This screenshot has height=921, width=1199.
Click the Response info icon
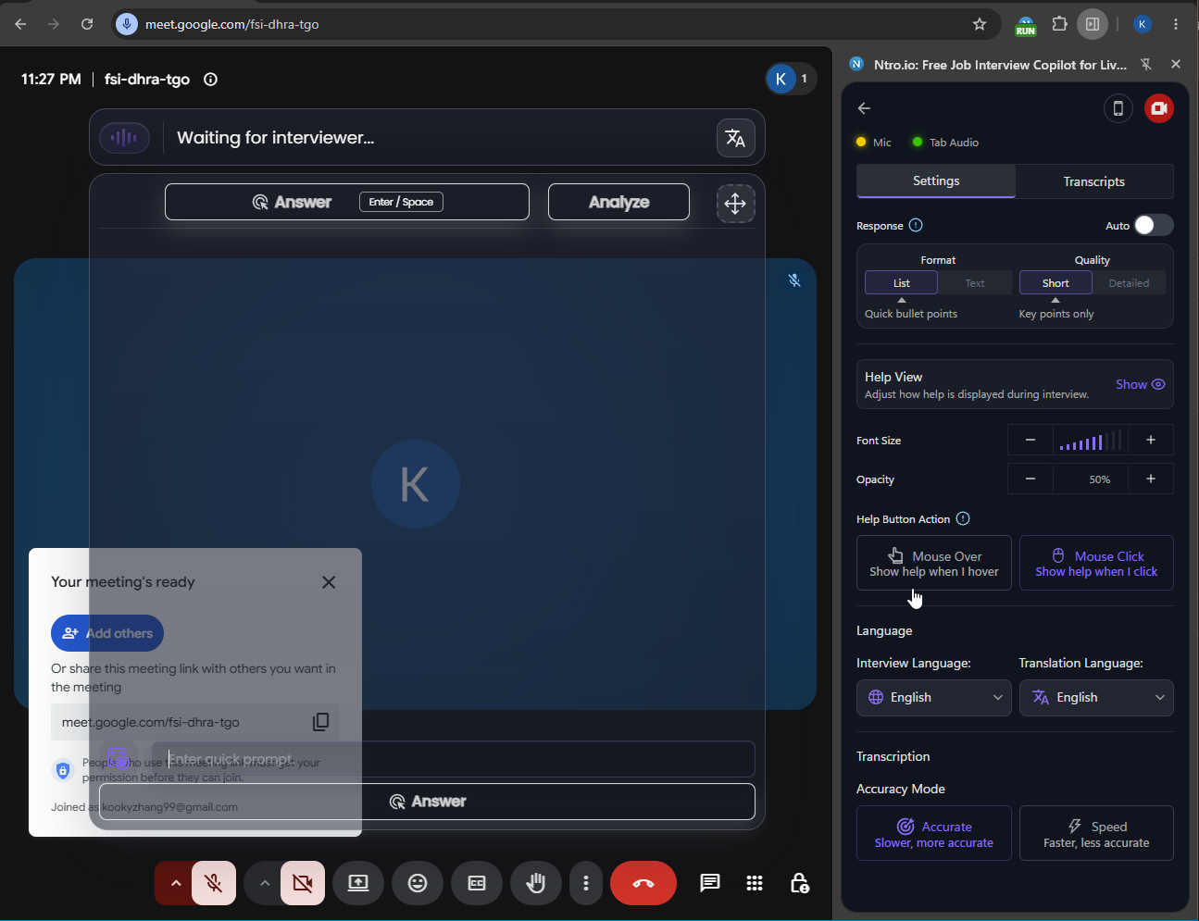click(x=916, y=225)
